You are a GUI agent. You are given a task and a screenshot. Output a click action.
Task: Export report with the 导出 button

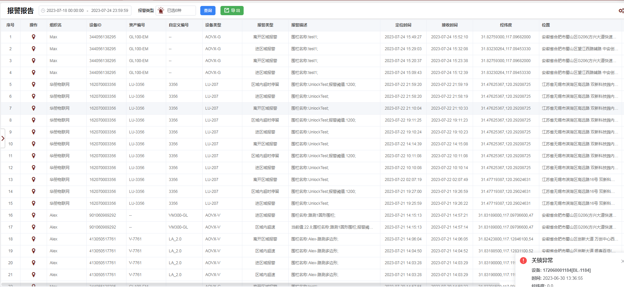point(232,11)
